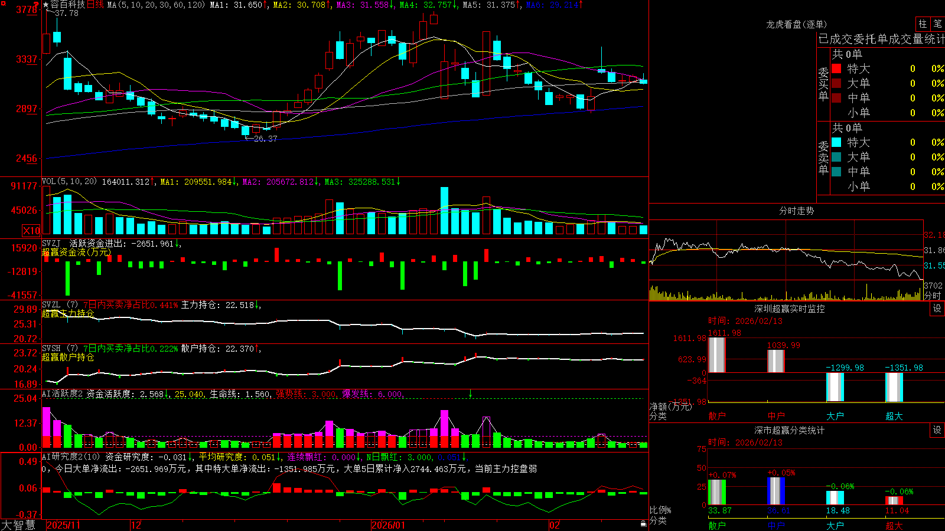945x531 pixels.
Task: Click the 委买单 section label
Action: tap(823, 84)
